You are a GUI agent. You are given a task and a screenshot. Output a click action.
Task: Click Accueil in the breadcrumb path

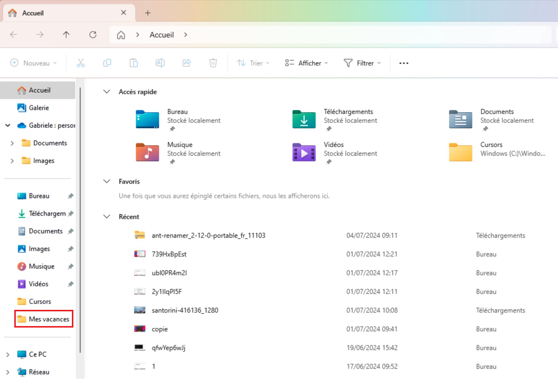tap(162, 35)
